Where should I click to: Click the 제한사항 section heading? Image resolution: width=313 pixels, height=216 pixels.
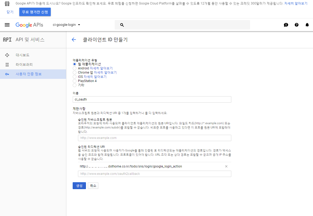pos(79,109)
